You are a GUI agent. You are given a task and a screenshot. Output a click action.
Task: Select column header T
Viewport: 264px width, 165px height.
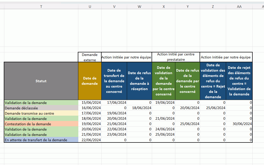[x=41, y=7]
